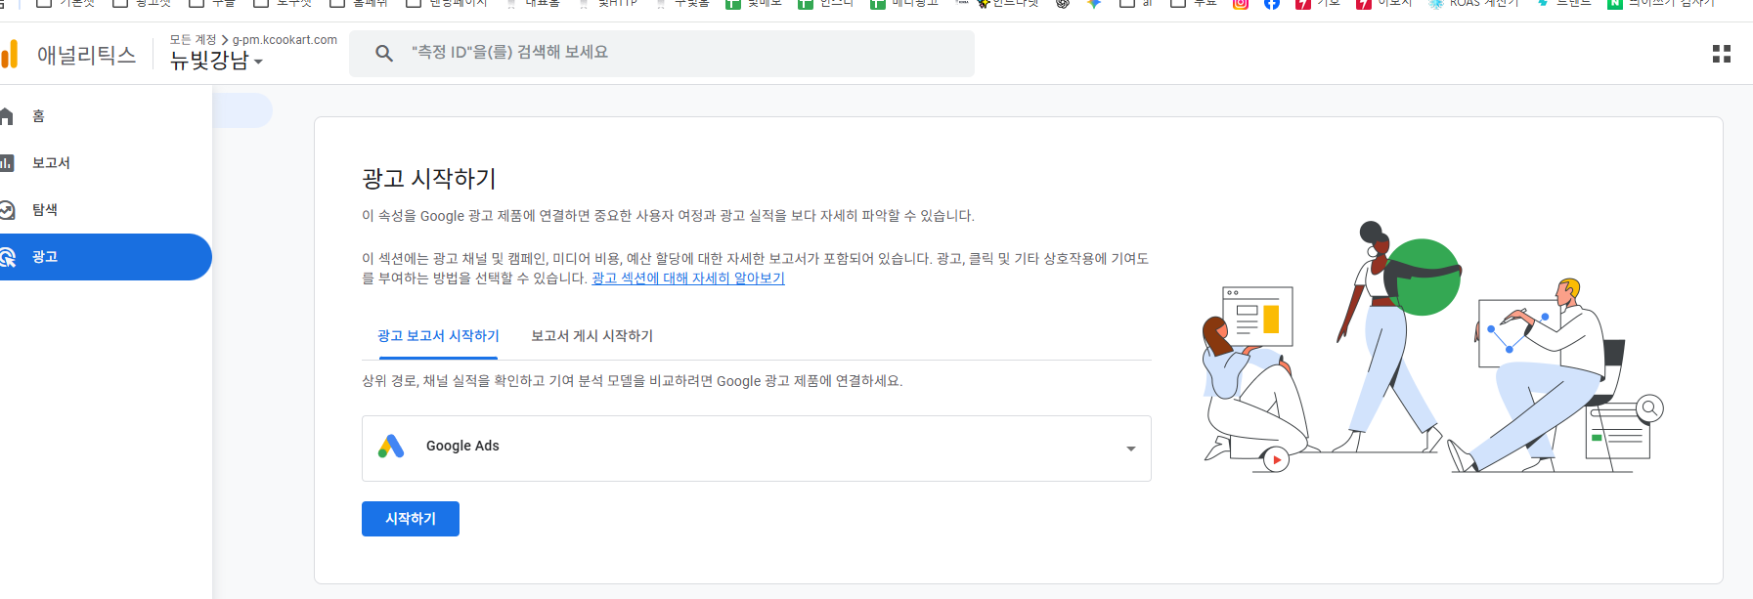
Task: Open the ROAS 계산기 bookmark
Action: [x=1473, y=4]
